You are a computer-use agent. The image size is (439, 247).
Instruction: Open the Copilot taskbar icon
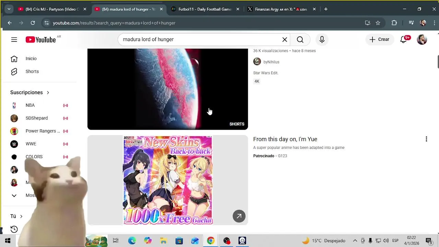click(147, 241)
